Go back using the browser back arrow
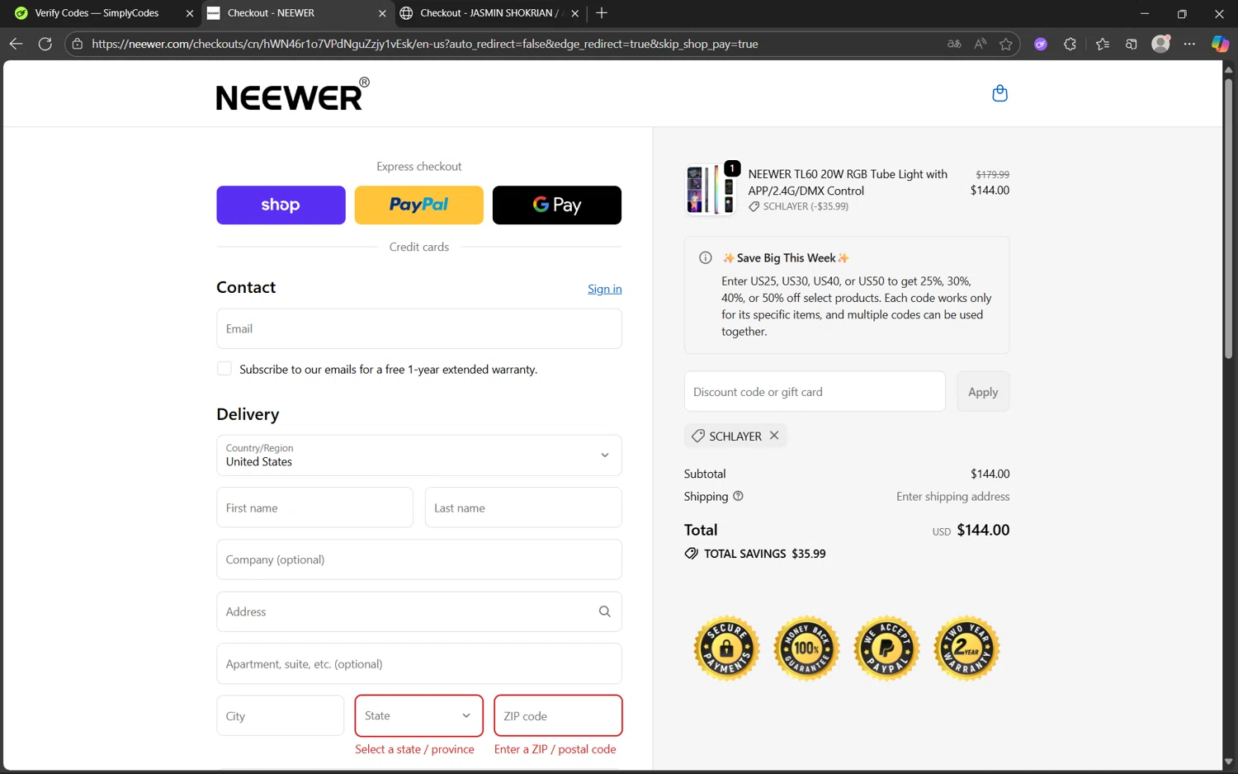Viewport: 1238px width, 774px height. pos(16,44)
